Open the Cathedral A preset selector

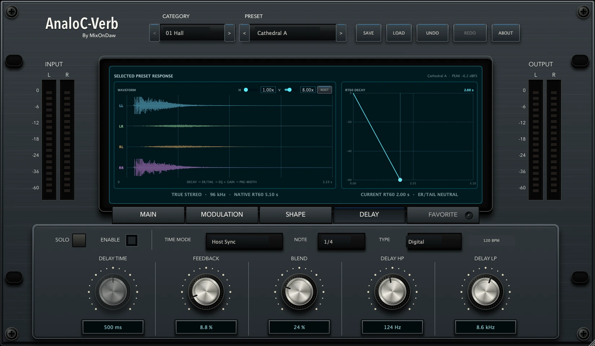point(293,33)
